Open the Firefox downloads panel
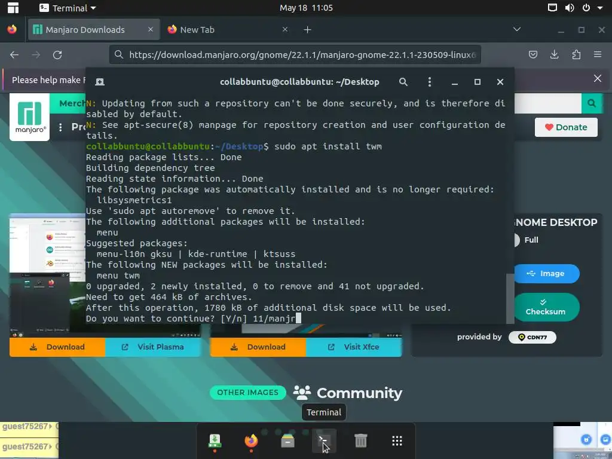This screenshot has height=459, width=612. point(554,54)
